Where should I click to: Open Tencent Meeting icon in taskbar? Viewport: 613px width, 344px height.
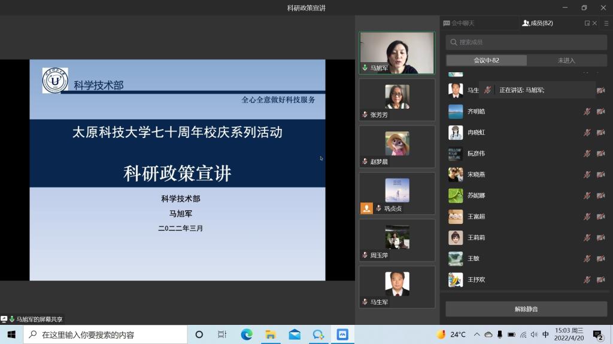click(x=342, y=334)
